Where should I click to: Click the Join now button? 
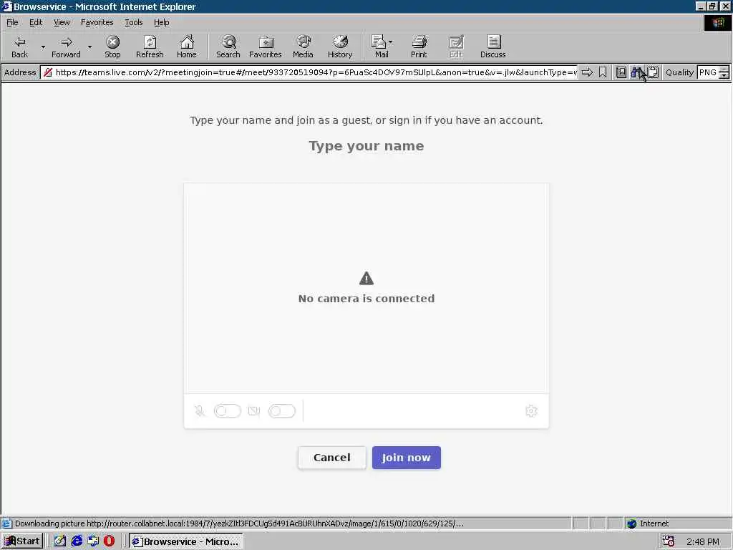407,458
